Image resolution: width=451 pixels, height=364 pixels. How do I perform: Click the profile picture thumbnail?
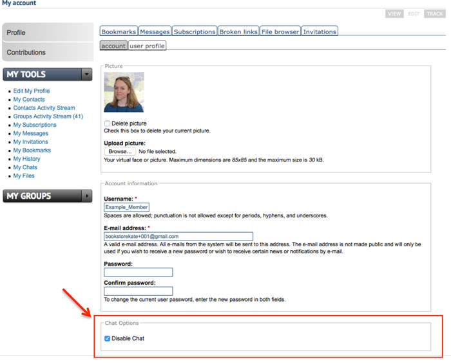pos(124,92)
